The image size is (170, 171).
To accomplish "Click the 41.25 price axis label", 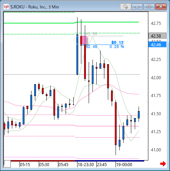I will pos(156,132).
